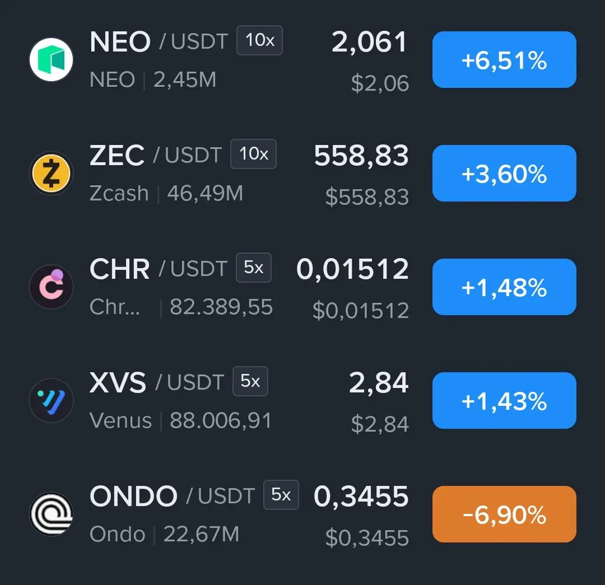Open the ZEC / USDT pair
The width and height of the screenshot is (605, 585).
coord(156,156)
